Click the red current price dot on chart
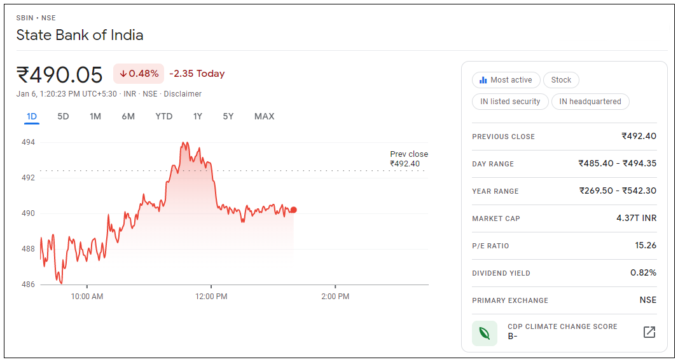678x362 pixels. (x=293, y=210)
